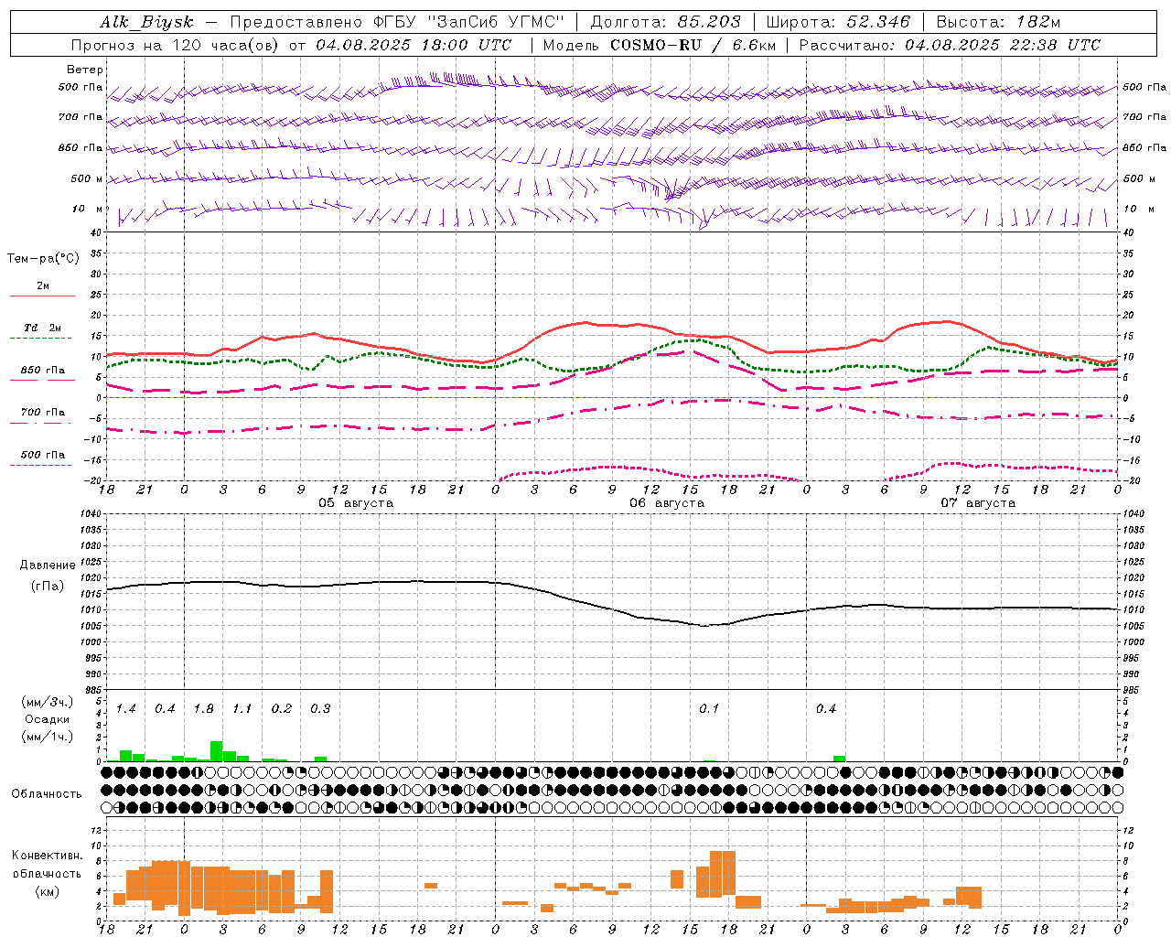Click the lowest dip of the pressure curve
This screenshot has height=937, width=1171.
(704, 626)
